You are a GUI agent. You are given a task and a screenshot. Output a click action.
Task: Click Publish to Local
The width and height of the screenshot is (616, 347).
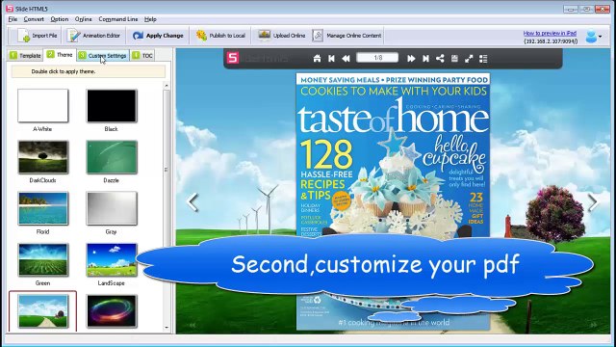pos(220,36)
